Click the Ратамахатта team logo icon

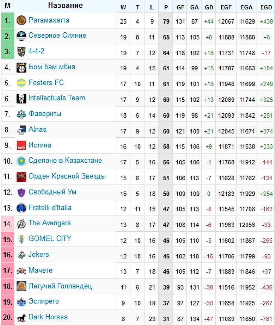click(x=21, y=20)
